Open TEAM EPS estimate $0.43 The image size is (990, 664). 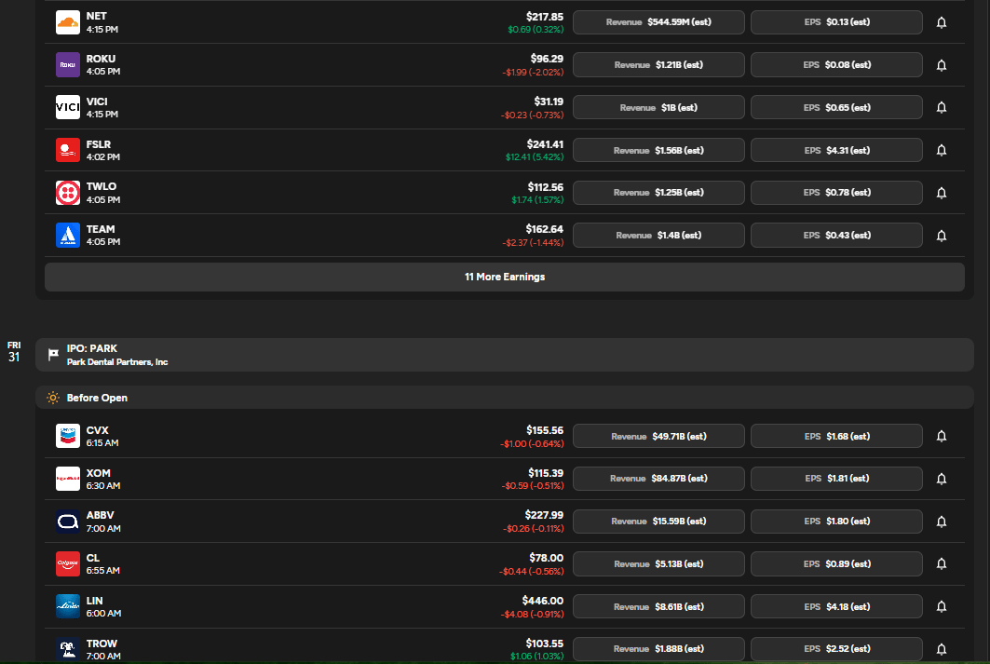tap(836, 236)
